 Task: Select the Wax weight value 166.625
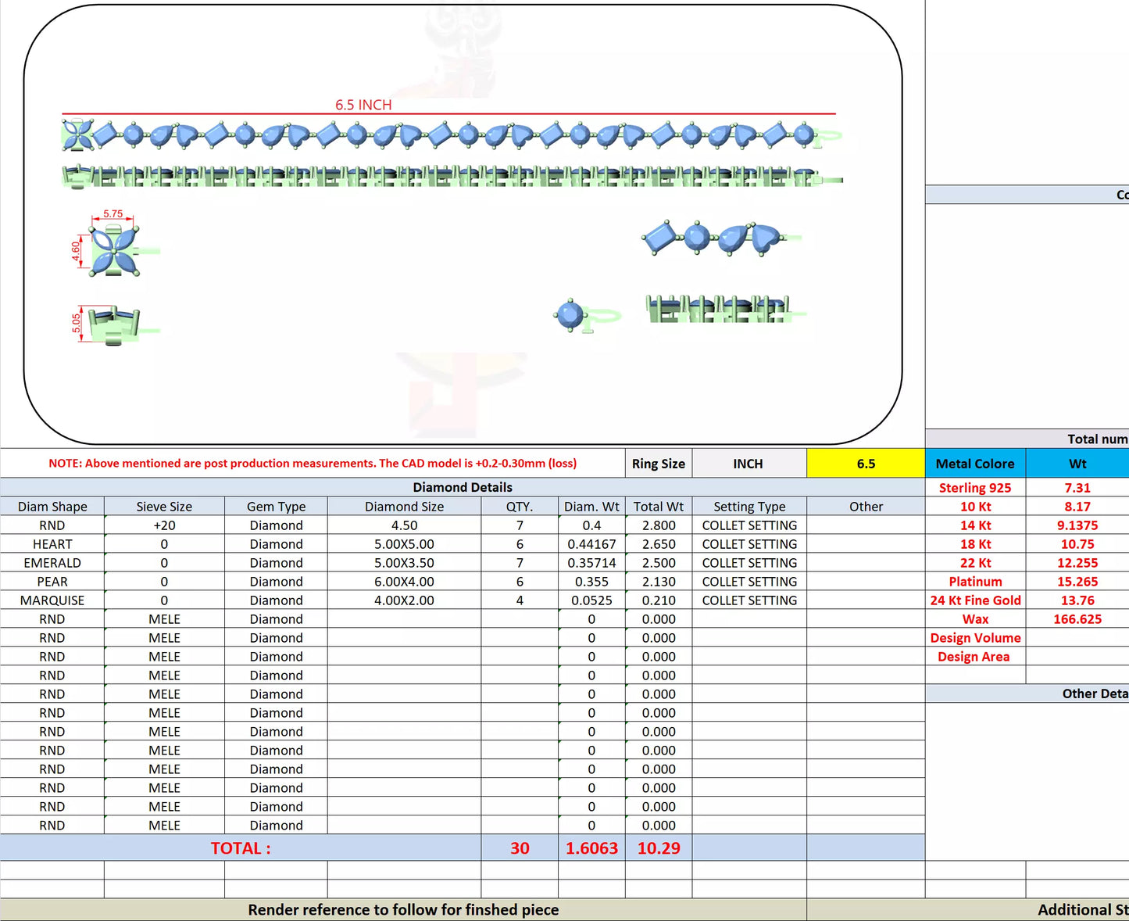[x=1077, y=619]
